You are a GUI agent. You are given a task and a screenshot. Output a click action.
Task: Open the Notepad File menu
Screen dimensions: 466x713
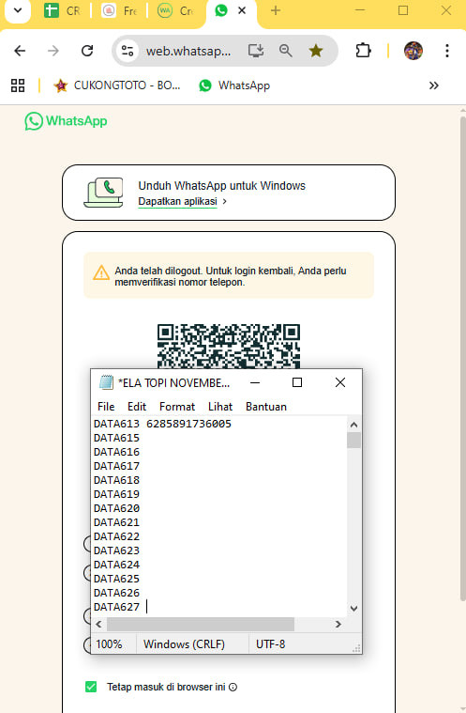click(106, 407)
